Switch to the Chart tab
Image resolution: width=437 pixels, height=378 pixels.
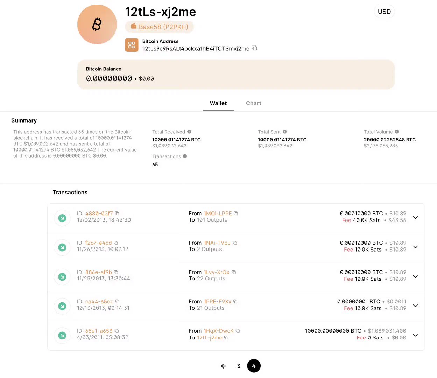254,103
